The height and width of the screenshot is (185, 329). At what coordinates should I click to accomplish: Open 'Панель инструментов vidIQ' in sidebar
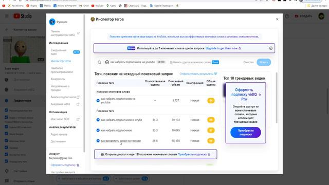(x=63, y=33)
